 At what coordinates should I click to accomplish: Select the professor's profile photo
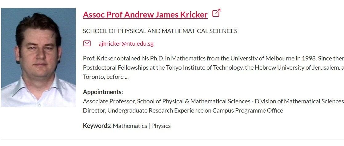click(38, 57)
